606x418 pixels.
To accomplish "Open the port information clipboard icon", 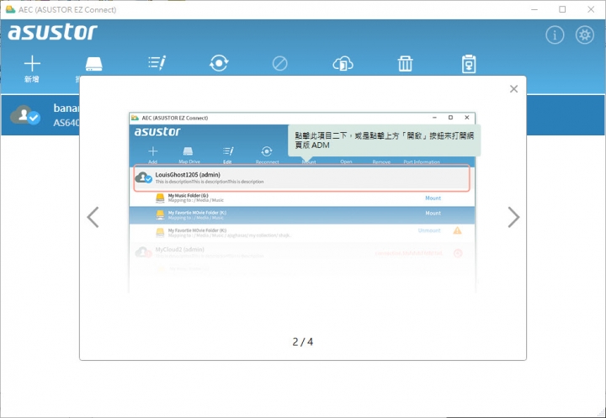I will pyautogui.click(x=469, y=64).
